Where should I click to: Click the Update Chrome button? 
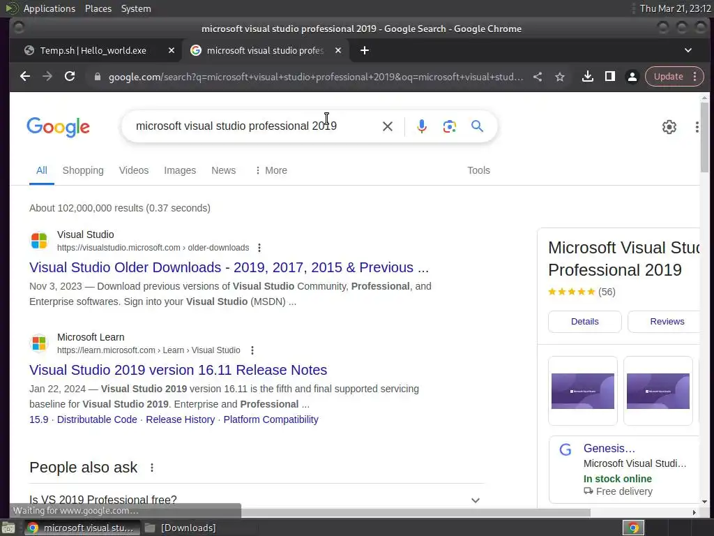point(668,77)
